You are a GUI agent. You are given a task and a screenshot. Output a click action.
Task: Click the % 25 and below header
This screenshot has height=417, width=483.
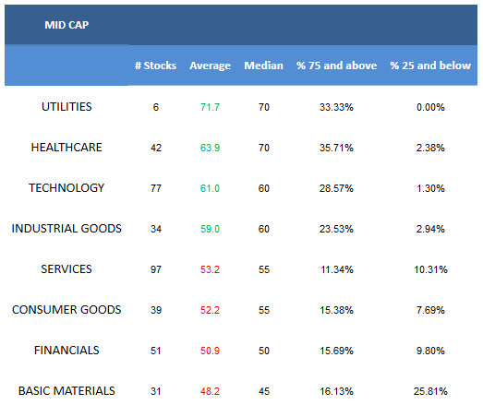tap(430, 66)
